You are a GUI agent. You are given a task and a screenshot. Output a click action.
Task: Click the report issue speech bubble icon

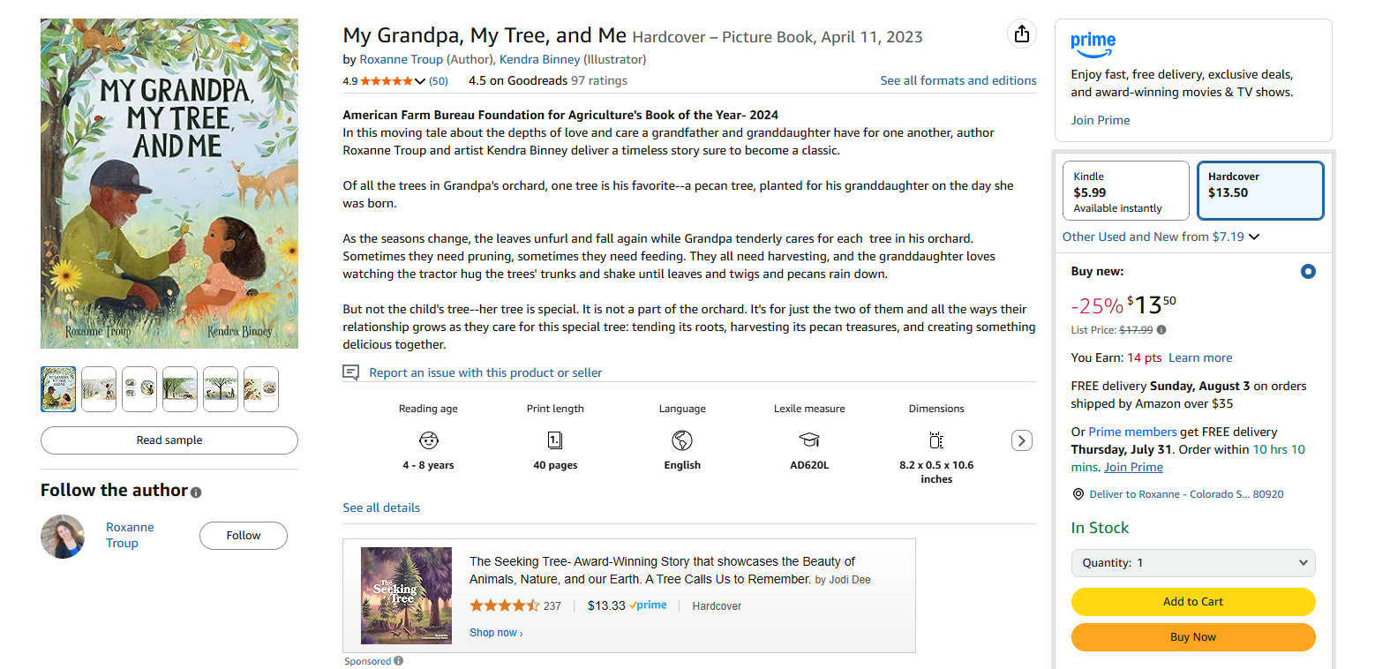pos(350,372)
